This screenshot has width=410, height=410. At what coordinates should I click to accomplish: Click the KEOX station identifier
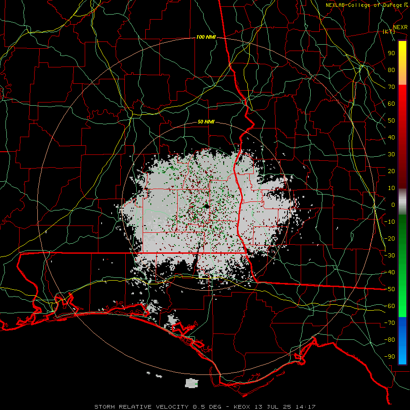point(243,407)
